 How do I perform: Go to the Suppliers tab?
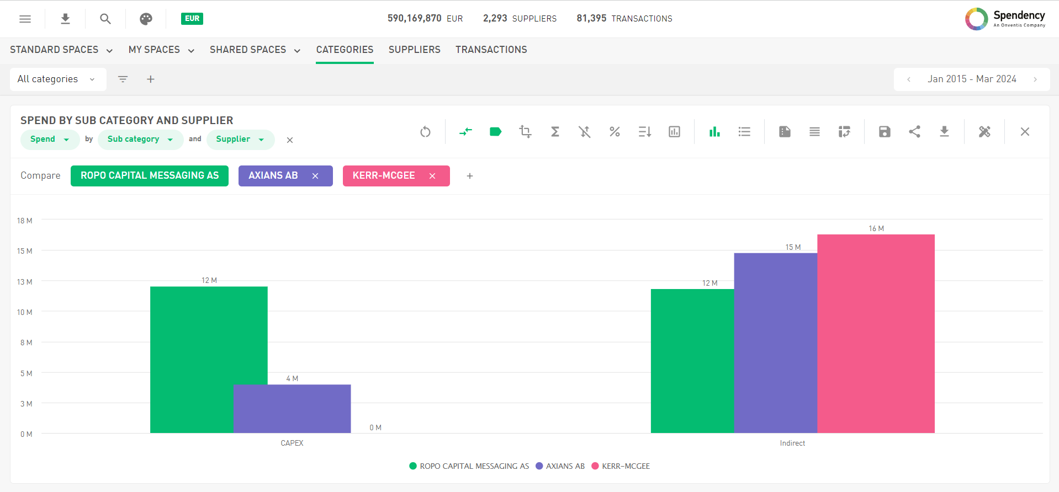pyautogui.click(x=414, y=50)
